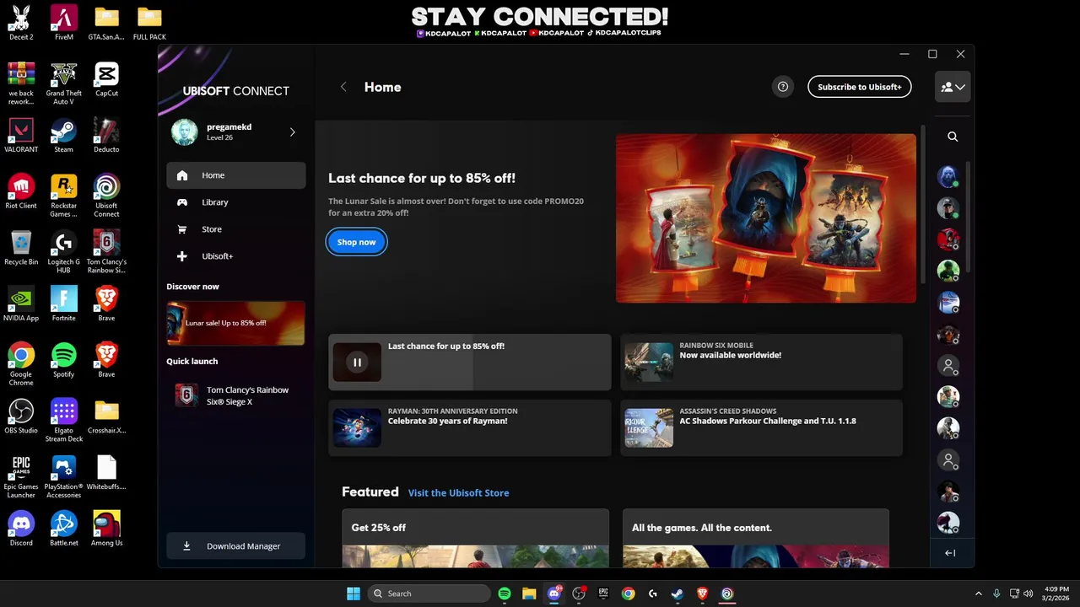Image resolution: width=1080 pixels, height=607 pixels.
Task: Open File Explorer from the taskbar
Action: (x=529, y=594)
